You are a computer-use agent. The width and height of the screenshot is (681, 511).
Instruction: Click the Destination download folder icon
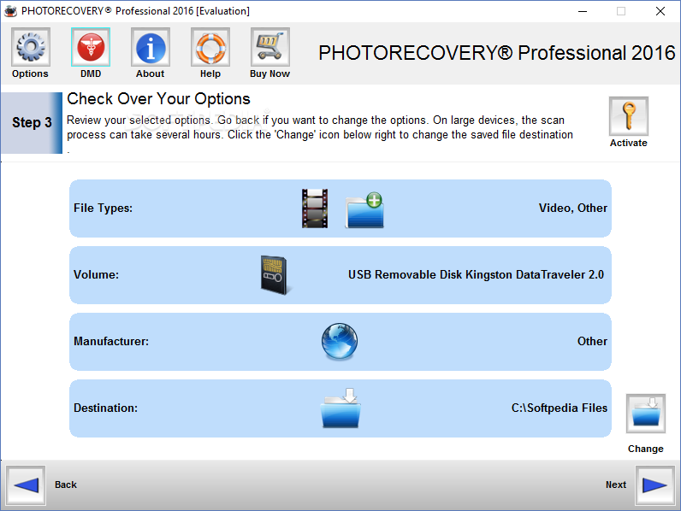[341, 408]
